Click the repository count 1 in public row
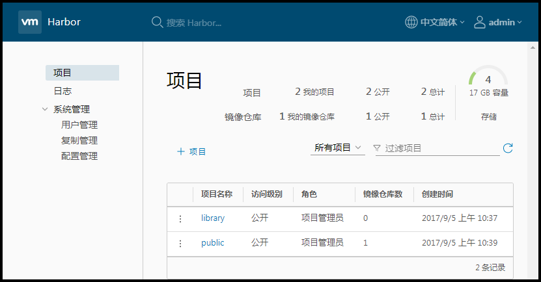This screenshot has height=282, width=541. click(365, 243)
